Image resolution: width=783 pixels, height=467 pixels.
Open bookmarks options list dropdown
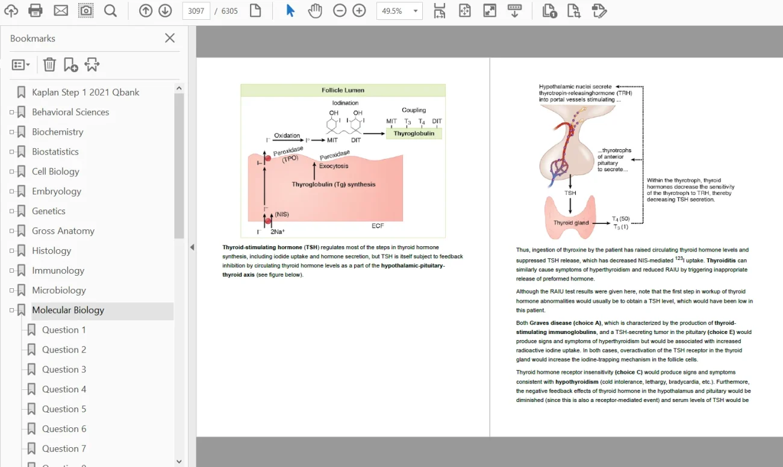click(x=20, y=64)
